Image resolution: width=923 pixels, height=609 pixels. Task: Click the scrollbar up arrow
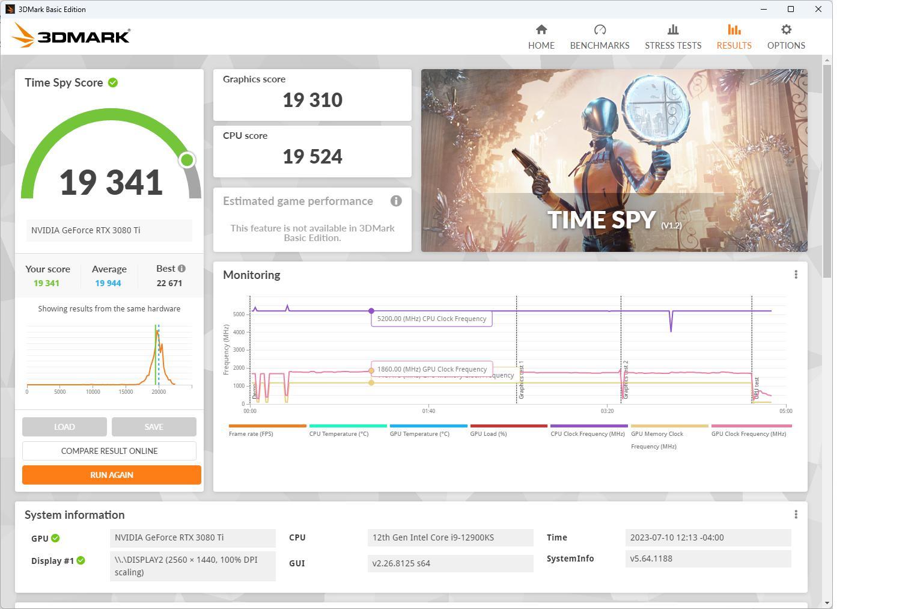point(827,60)
